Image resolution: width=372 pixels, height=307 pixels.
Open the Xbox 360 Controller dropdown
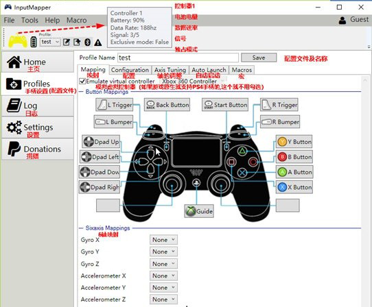coord(194,81)
